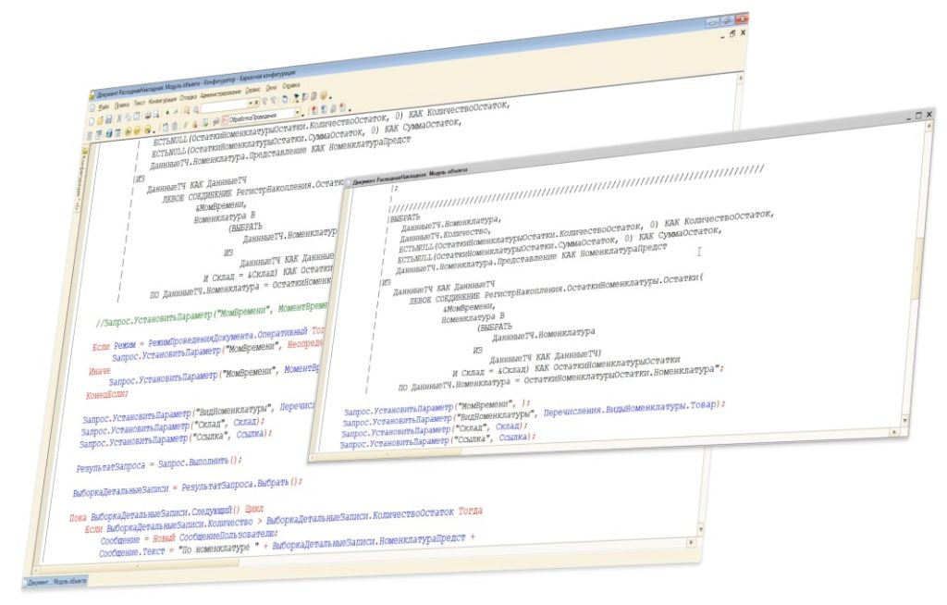Close the front Модуль объекта window
The width and height of the screenshot is (947, 605).
[929, 114]
